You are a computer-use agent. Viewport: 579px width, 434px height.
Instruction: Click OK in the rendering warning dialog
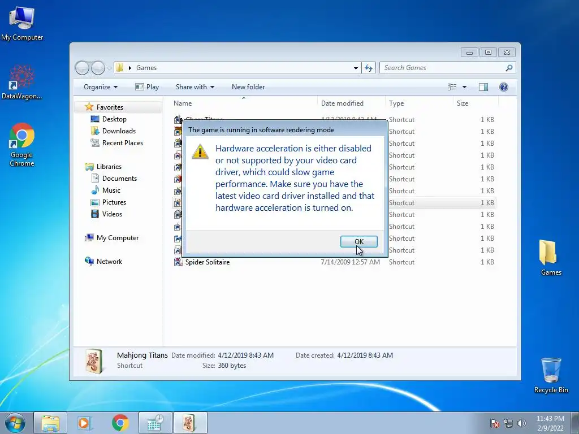tap(358, 241)
